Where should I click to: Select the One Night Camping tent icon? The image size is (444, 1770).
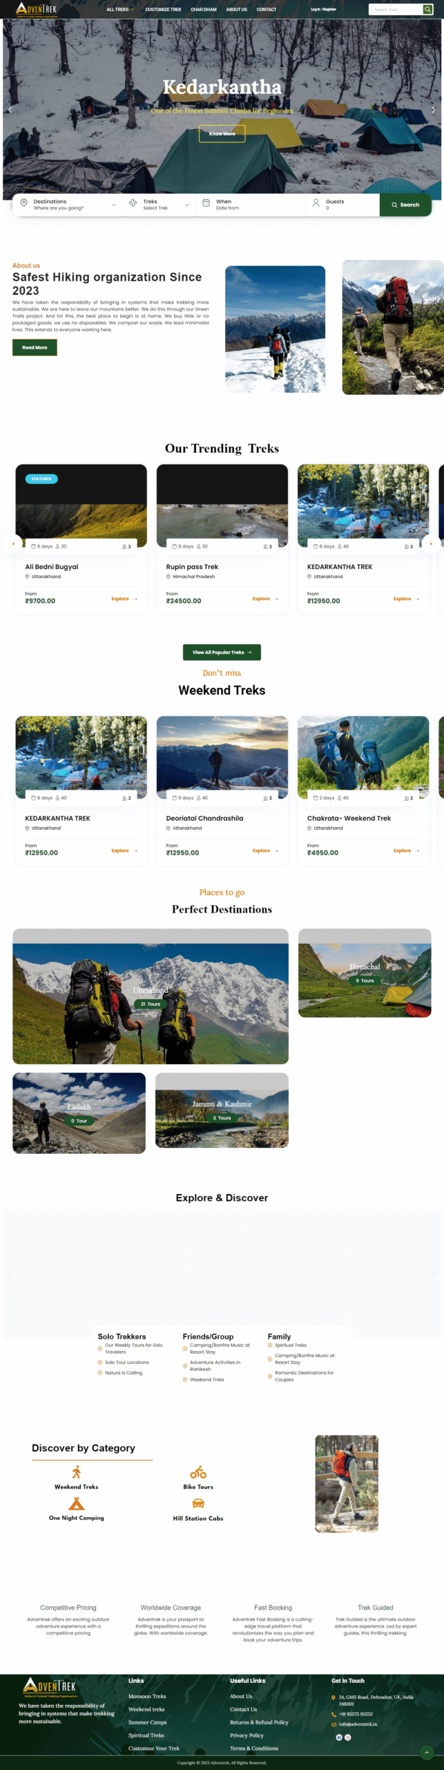click(x=77, y=1503)
